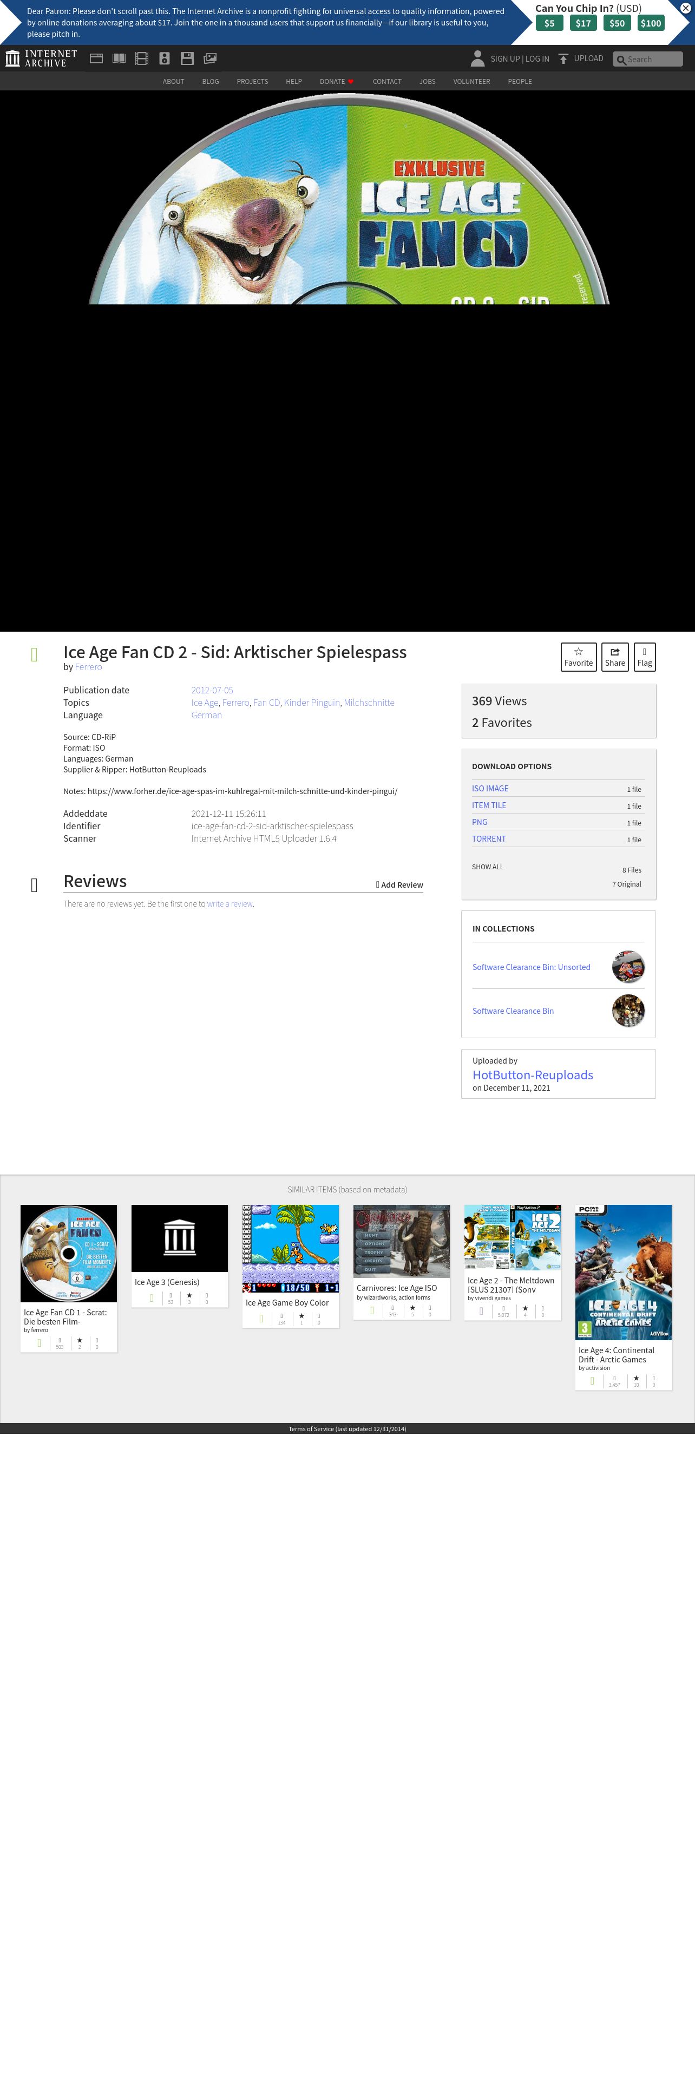
Task: Open the Fan CD topic link
Action: point(266,703)
